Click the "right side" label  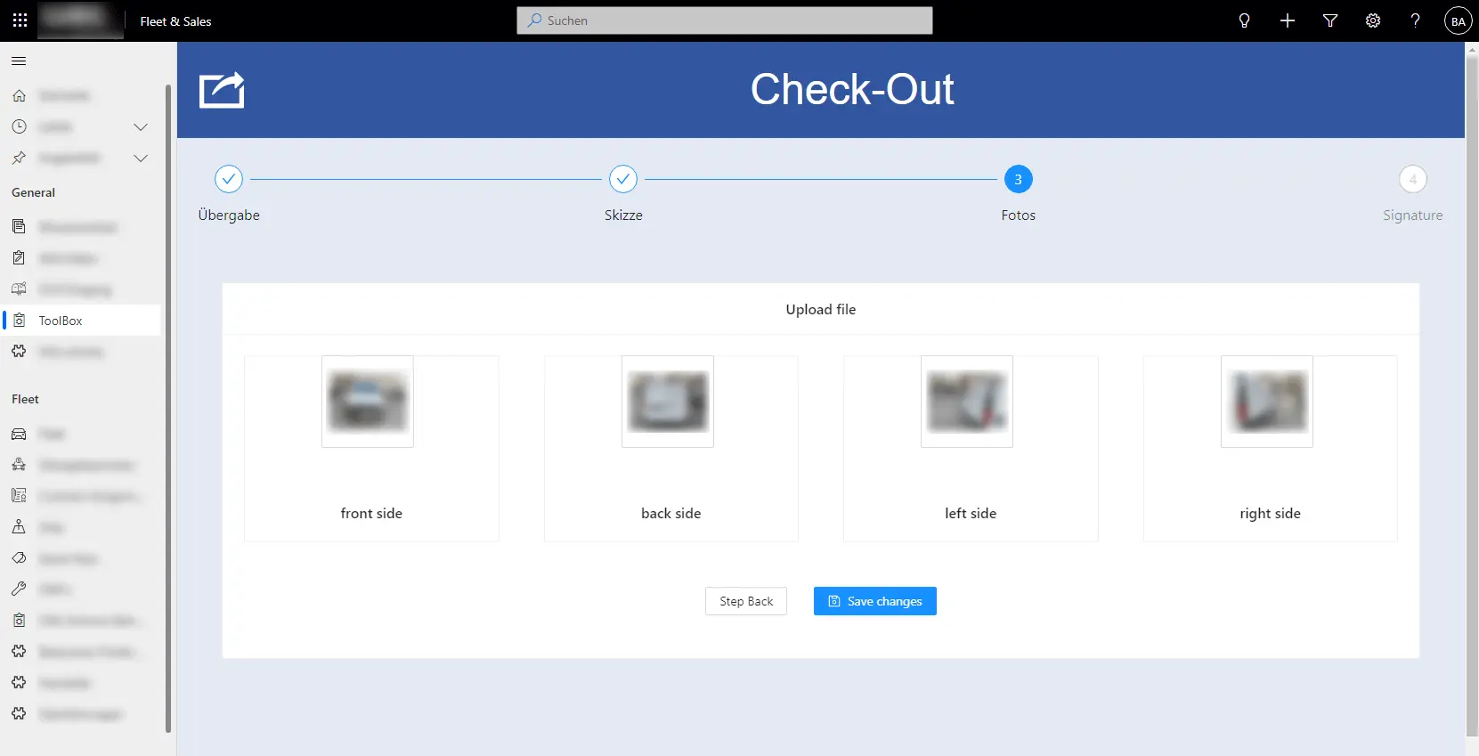[x=1271, y=514]
